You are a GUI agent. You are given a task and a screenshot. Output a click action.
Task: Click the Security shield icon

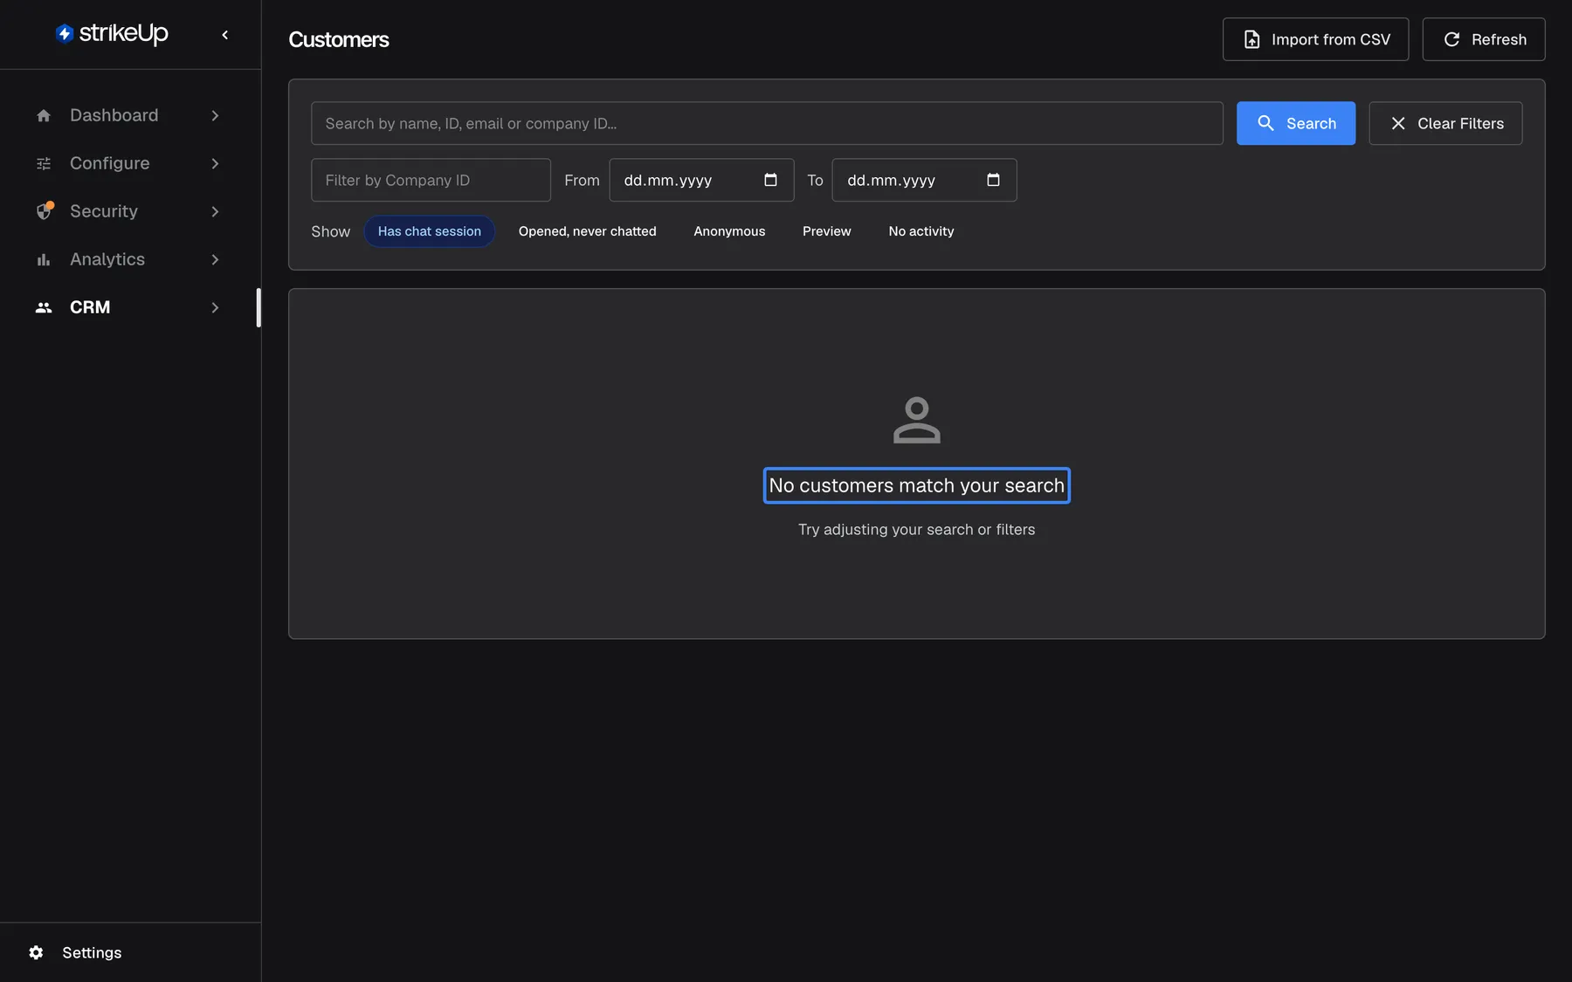[44, 211]
